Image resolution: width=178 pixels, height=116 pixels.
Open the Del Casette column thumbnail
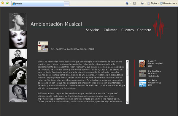click(143, 73)
